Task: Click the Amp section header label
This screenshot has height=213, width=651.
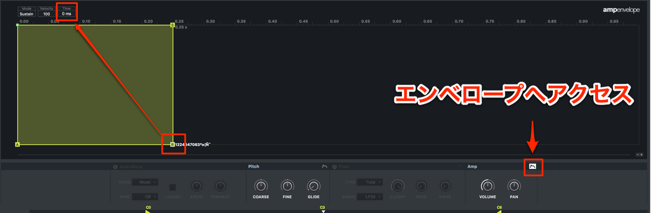Action: click(472, 167)
